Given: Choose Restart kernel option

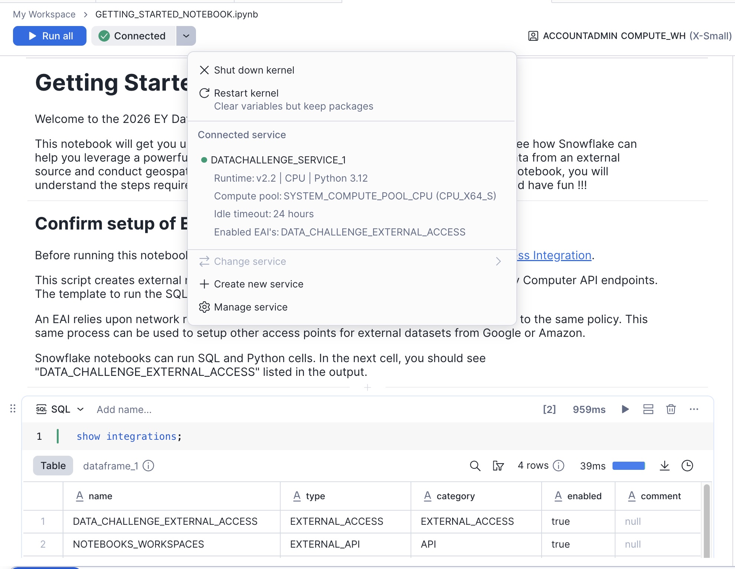Looking at the screenshot, I should pos(246,93).
